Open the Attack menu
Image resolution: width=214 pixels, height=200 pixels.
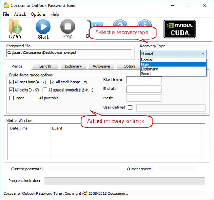(x=20, y=14)
